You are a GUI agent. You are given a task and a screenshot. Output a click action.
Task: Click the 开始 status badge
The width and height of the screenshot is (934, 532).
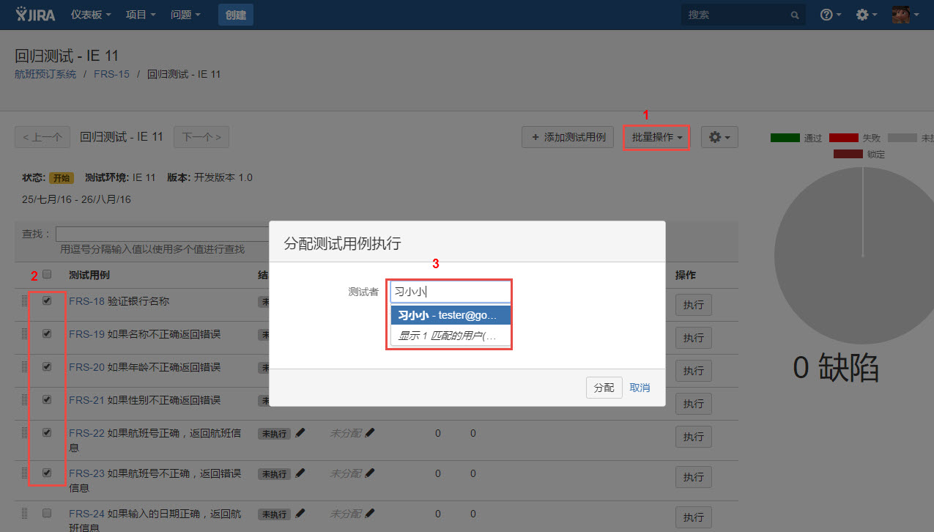click(61, 178)
